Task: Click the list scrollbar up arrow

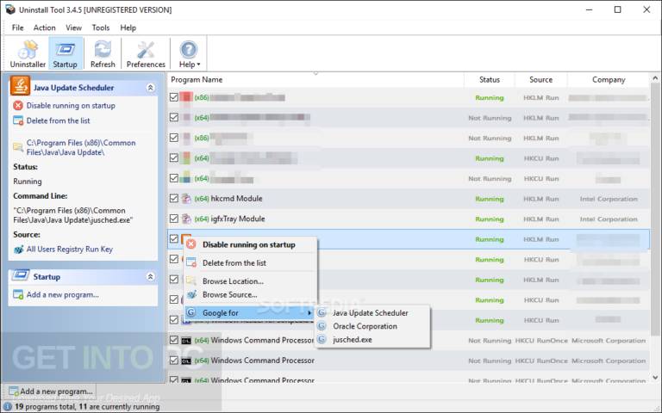Action: 655,78
